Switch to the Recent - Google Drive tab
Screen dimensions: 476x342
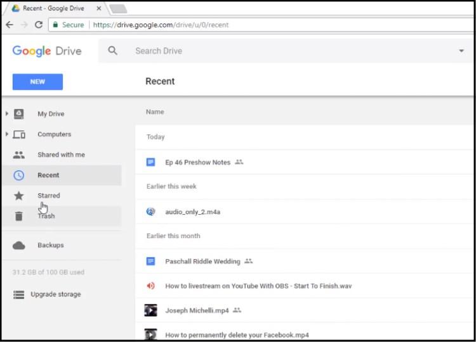click(53, 8)
